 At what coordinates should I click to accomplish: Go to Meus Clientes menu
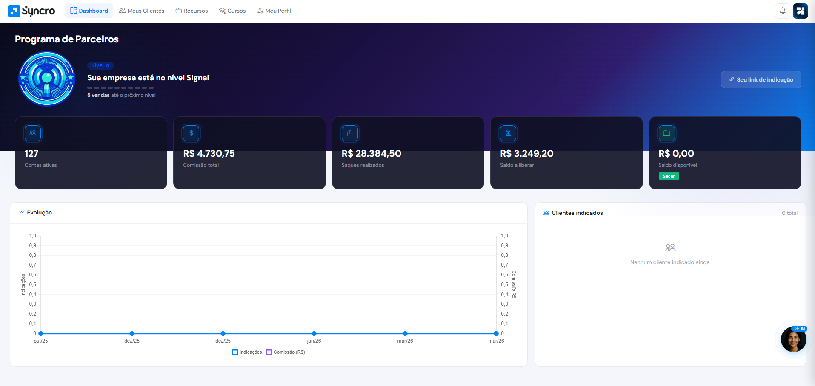[x=142, y=11]
